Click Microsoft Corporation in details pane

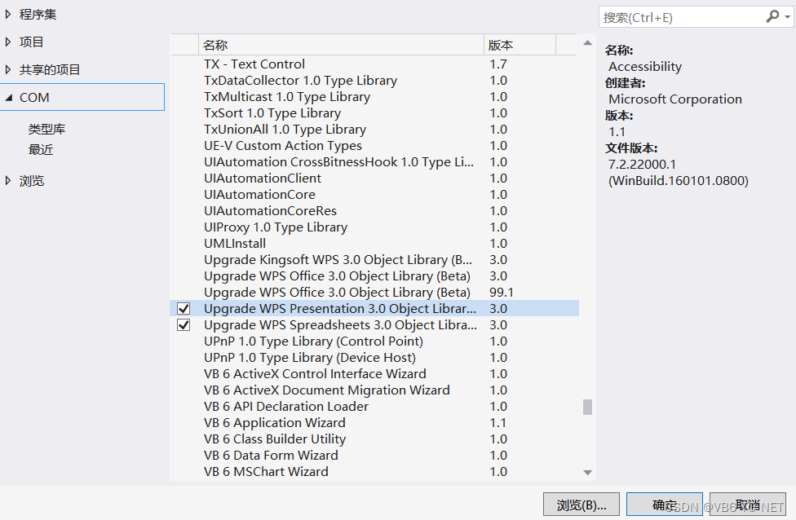(x=675, y=99)
